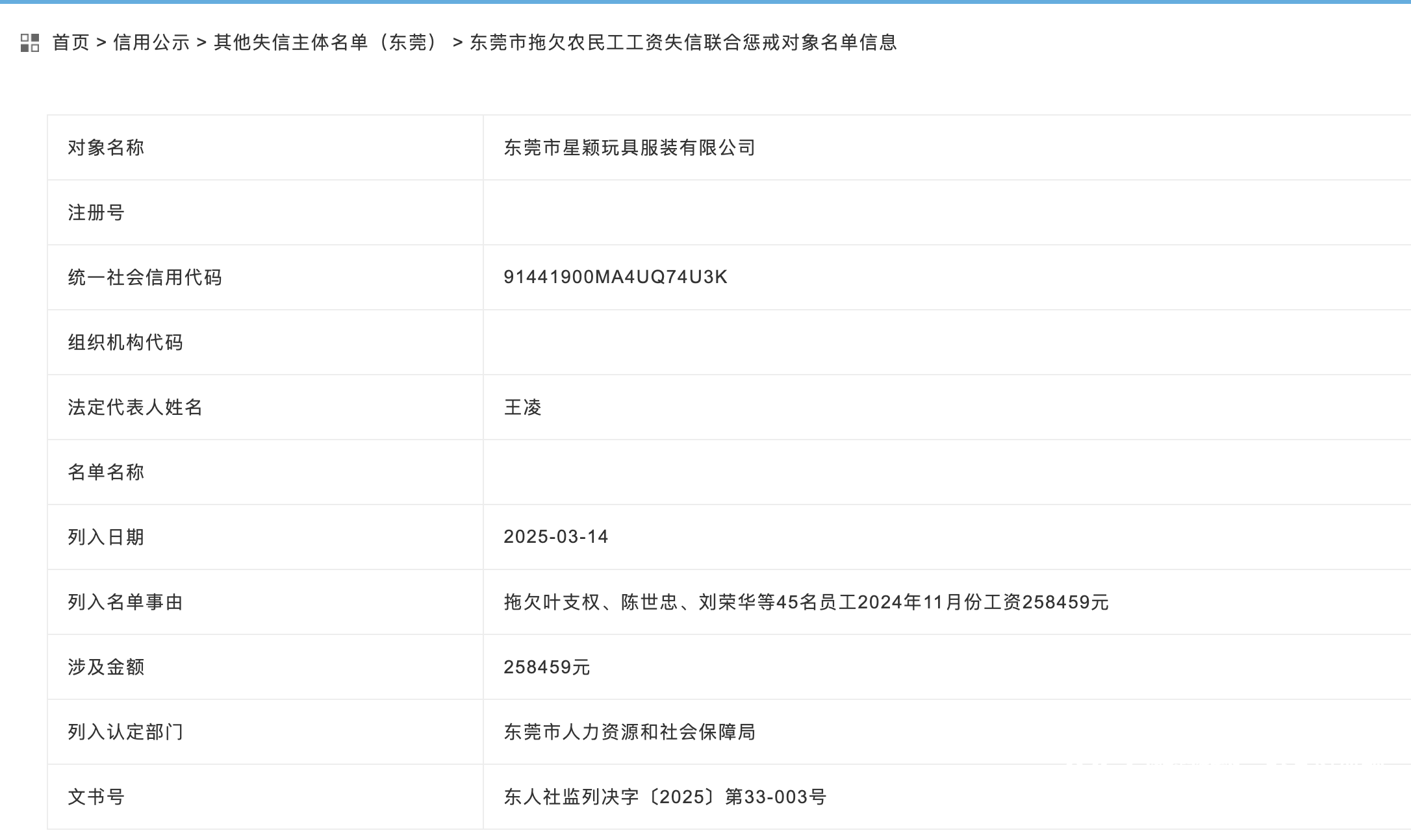Screen dimensions: 1411x835
Task: Click the empty 组织机构代码 value cell
Action: coord(650,342)
